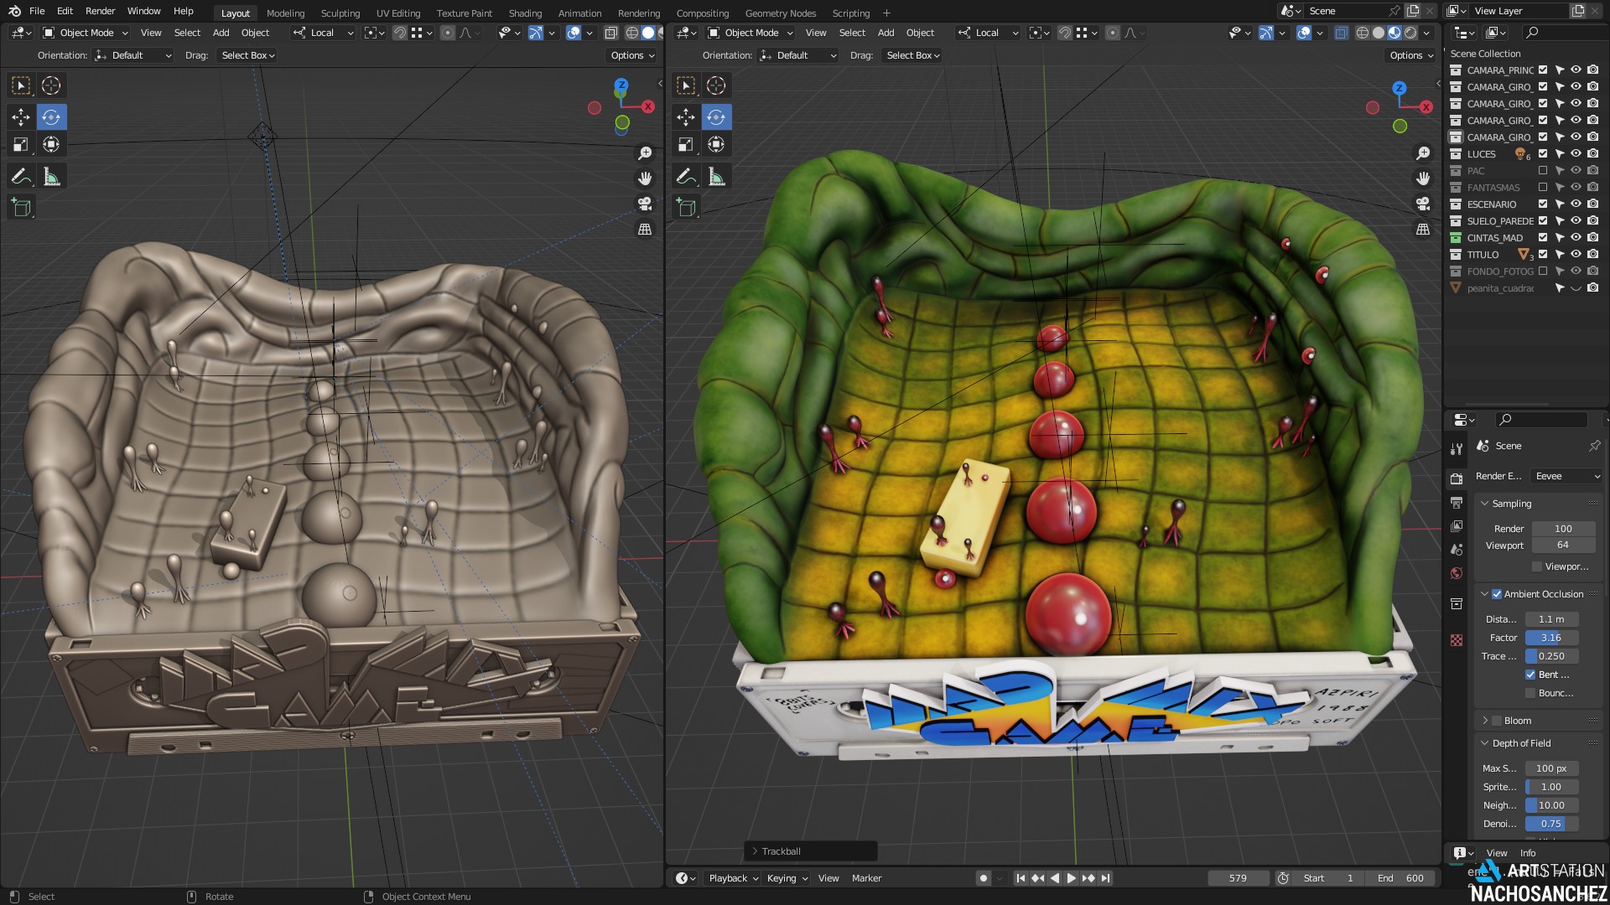
Task: Select the Annotate tool in the left viewport
Action: click(21, 176)
